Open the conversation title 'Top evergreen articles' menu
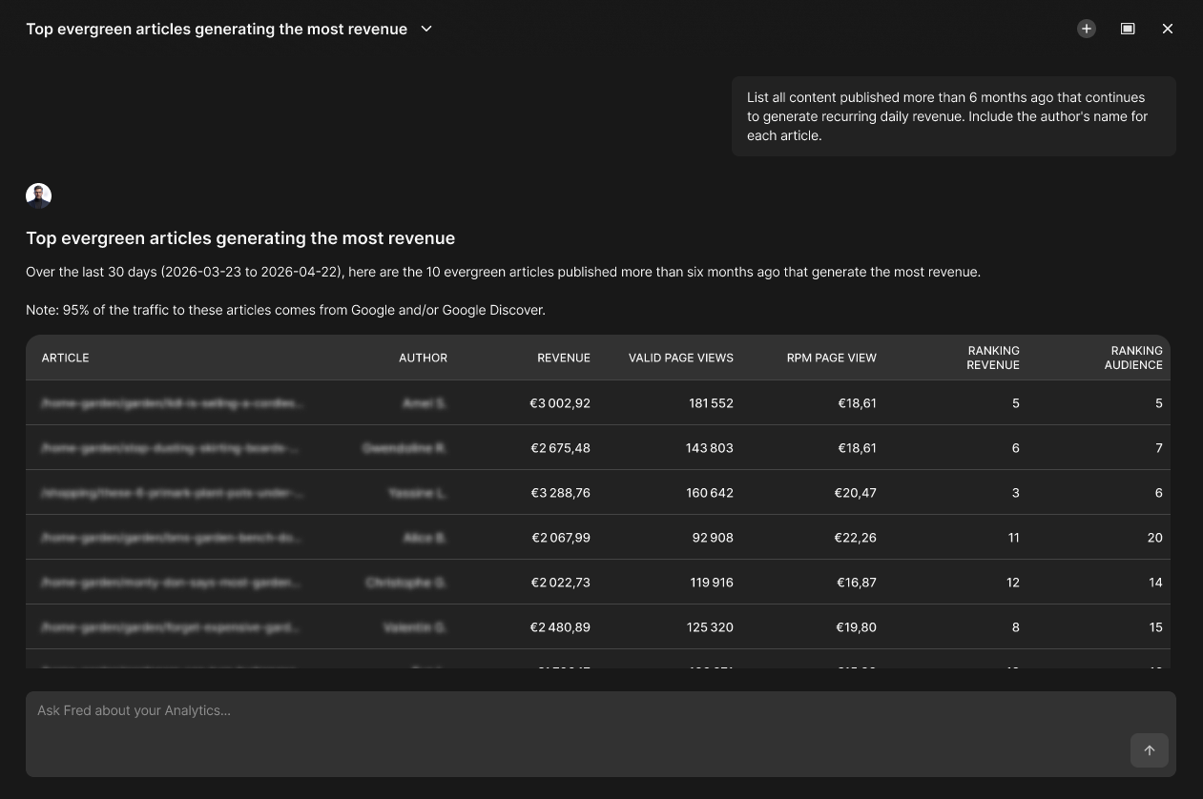The height and width of the screenshot is (799, 1203). [217, 29]
